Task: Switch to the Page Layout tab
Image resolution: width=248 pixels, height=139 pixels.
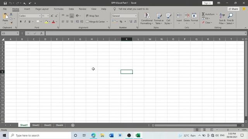Action: point(42,9)
